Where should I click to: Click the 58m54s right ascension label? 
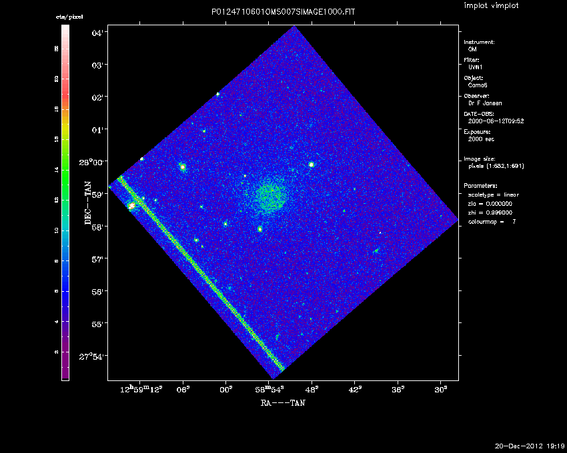click(x=269, y=389)
